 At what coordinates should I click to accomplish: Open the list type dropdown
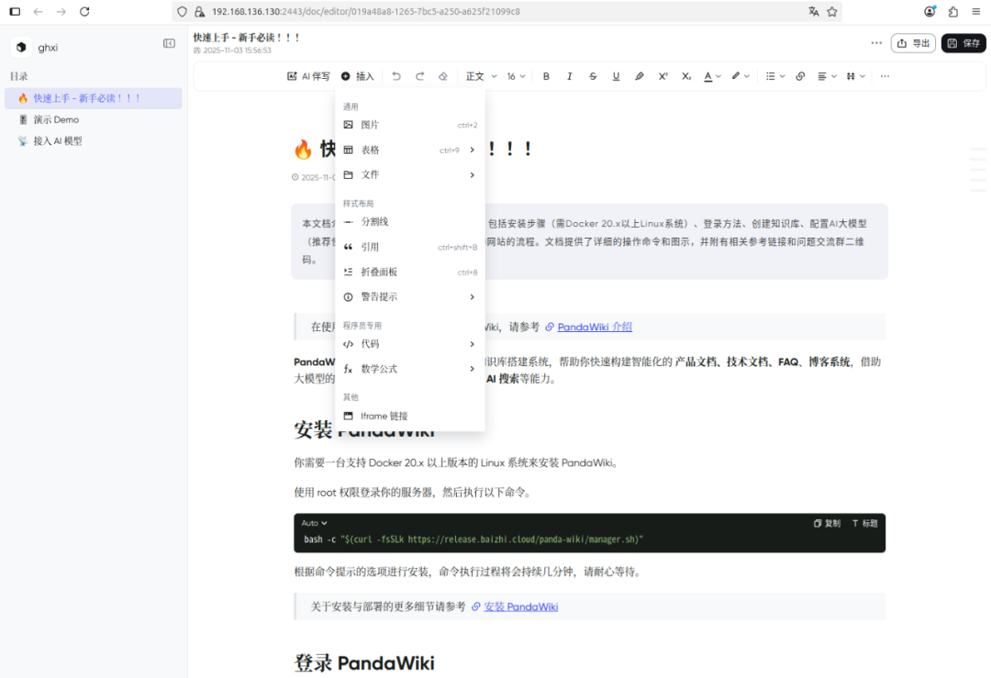pos(775,76)
